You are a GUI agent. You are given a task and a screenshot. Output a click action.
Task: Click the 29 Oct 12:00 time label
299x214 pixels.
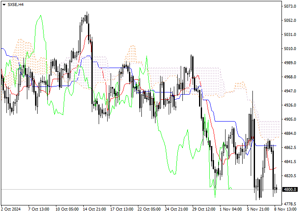204,209
